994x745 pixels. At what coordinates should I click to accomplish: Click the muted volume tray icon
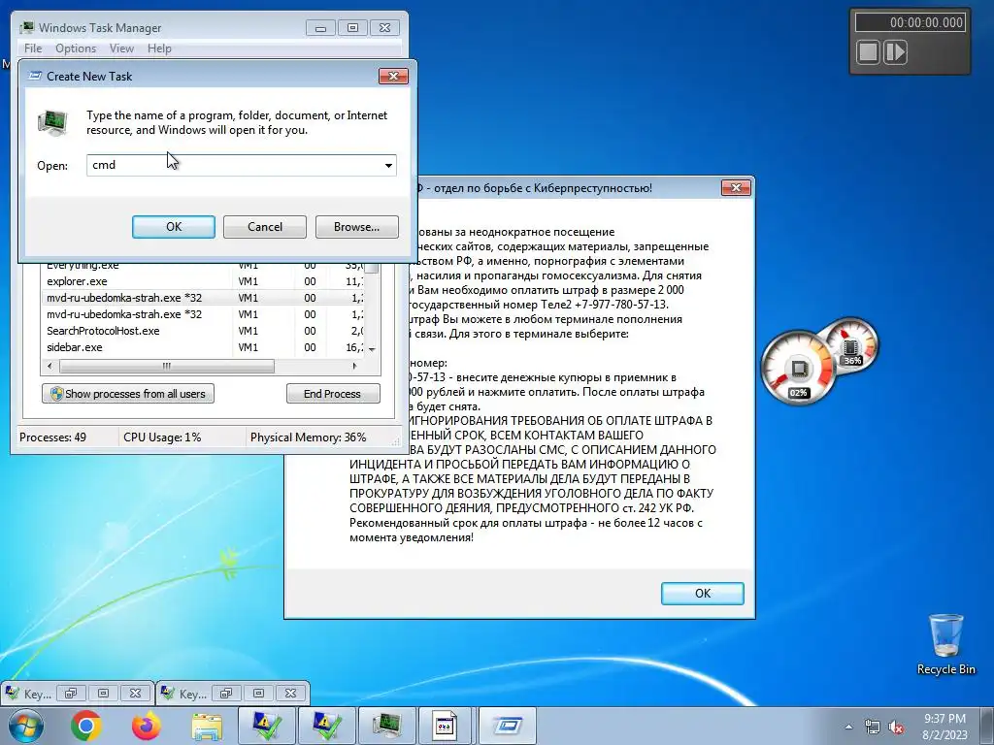pos(896,728)
